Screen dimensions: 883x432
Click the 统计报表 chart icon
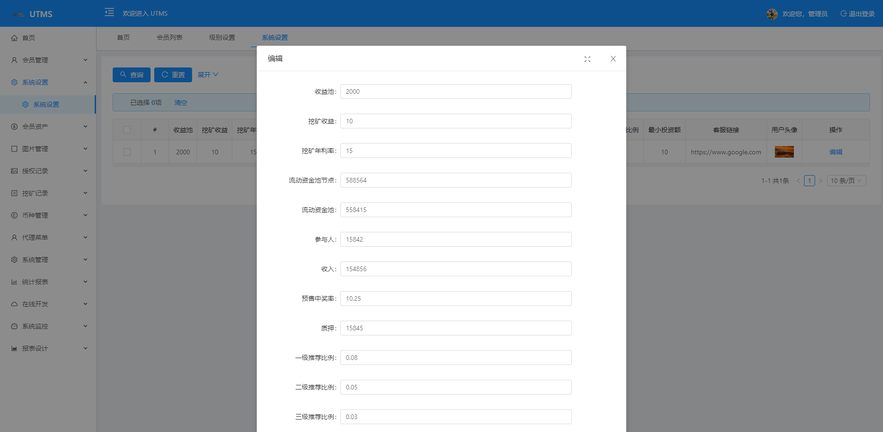14,282
